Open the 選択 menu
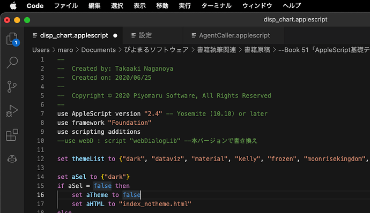Screen dimensions: 370x213 coord(117,6)
